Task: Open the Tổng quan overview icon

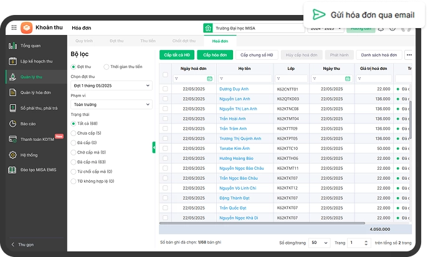Action: click(12, 46)
